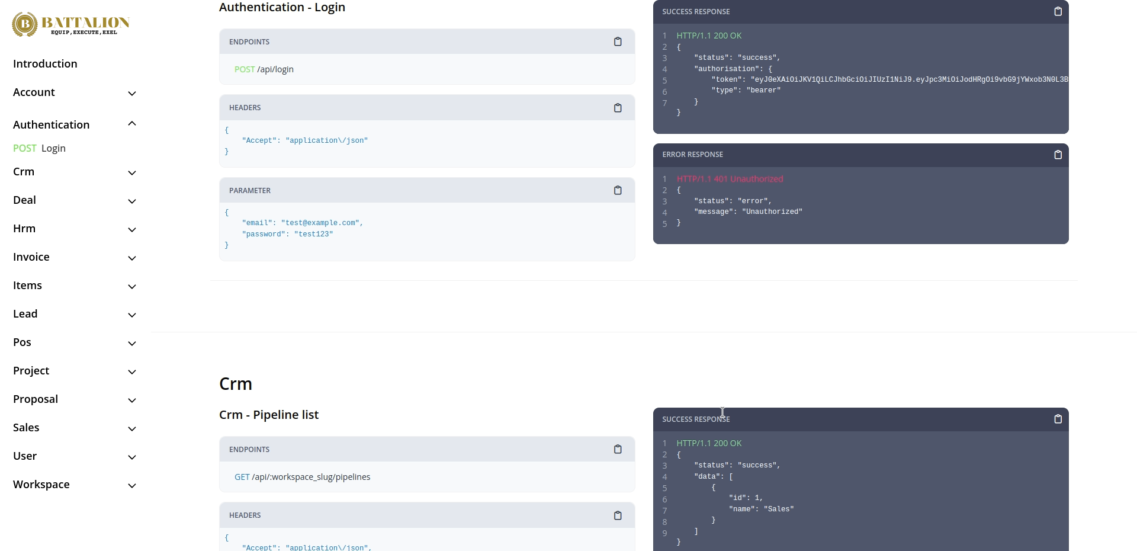The width and height of the screenshot is (1137, 551).
Task: Copy the Login endpoints block
Action: tap(618, 41)
